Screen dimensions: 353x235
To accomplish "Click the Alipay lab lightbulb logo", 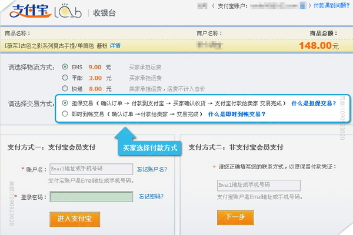I will pyautogui.click(x=68, y=11).
